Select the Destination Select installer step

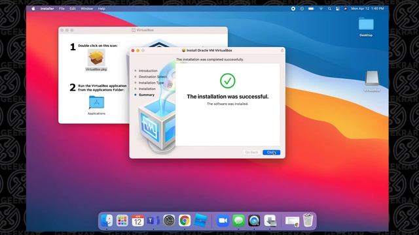click(153, 77)
